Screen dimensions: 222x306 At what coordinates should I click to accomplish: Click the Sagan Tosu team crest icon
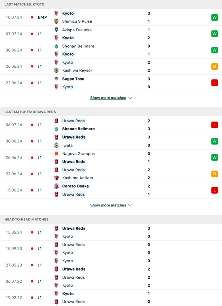pyautogui.click(x=56, y=79)
